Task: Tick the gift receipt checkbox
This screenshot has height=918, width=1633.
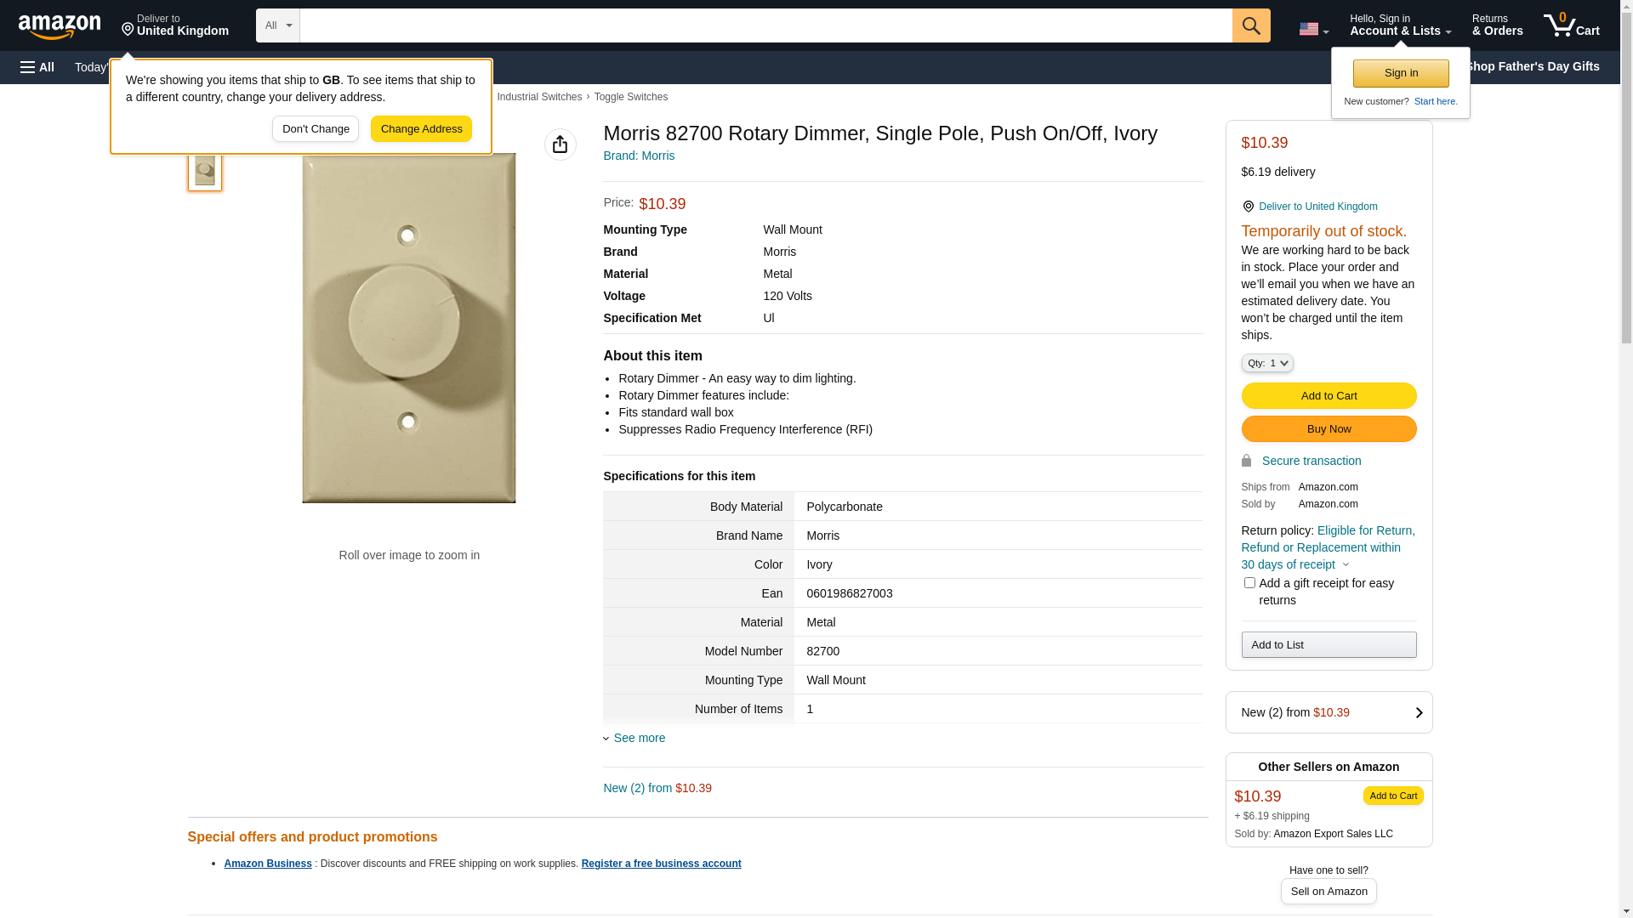Action: pyautogui.click(x=1249, y=583)
